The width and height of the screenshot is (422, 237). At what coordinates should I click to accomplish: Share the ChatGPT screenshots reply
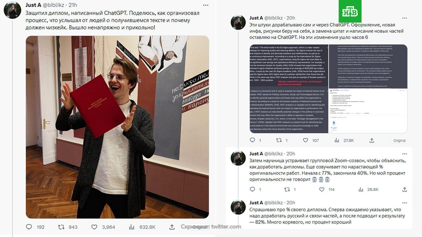[x=372, y=140]
